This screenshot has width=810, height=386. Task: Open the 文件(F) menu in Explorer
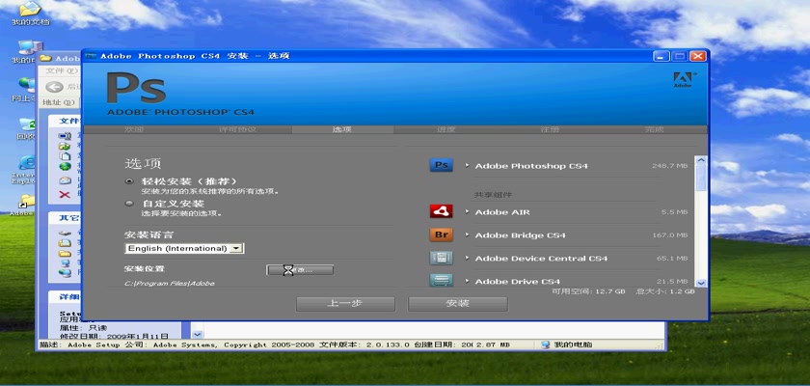[x=62, y=70]
